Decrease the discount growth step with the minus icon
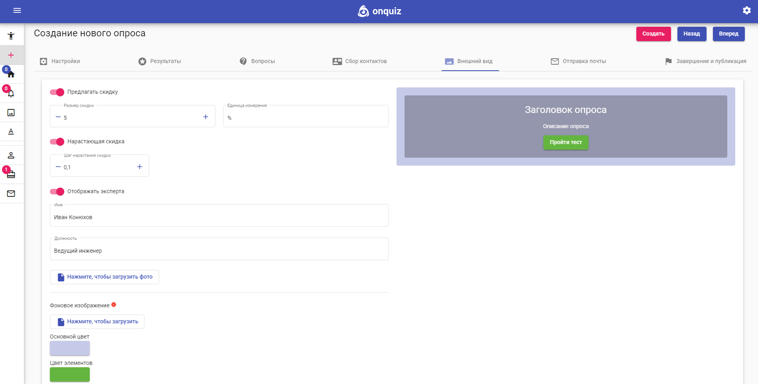The image size is (758, 384). 58,167
